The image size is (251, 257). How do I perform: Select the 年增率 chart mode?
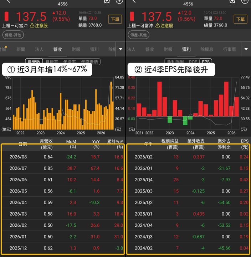(x=70, y=62)
